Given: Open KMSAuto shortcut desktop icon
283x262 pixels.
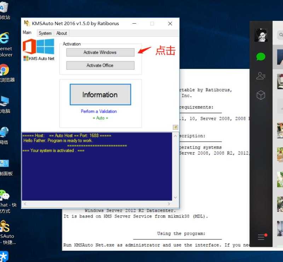Looking at the screenshot, I should pos(7,233).
